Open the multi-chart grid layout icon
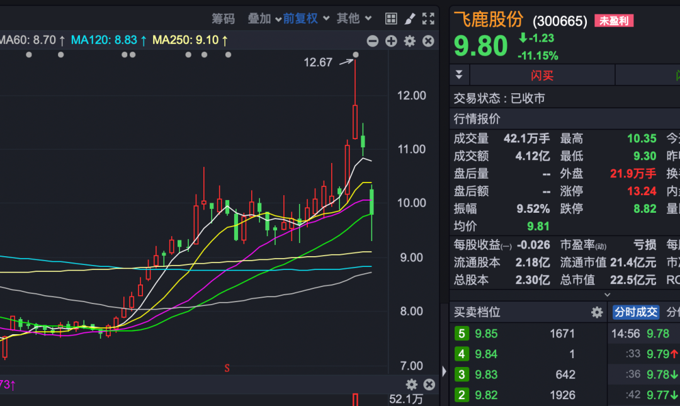The width and height of the screenshot is (680, 406). click(391, 19)
